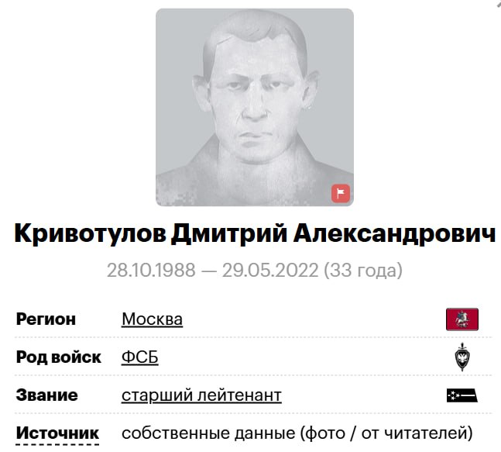Open the Москва region link
The width and height of the screenshot is (501, 452).
152,319
